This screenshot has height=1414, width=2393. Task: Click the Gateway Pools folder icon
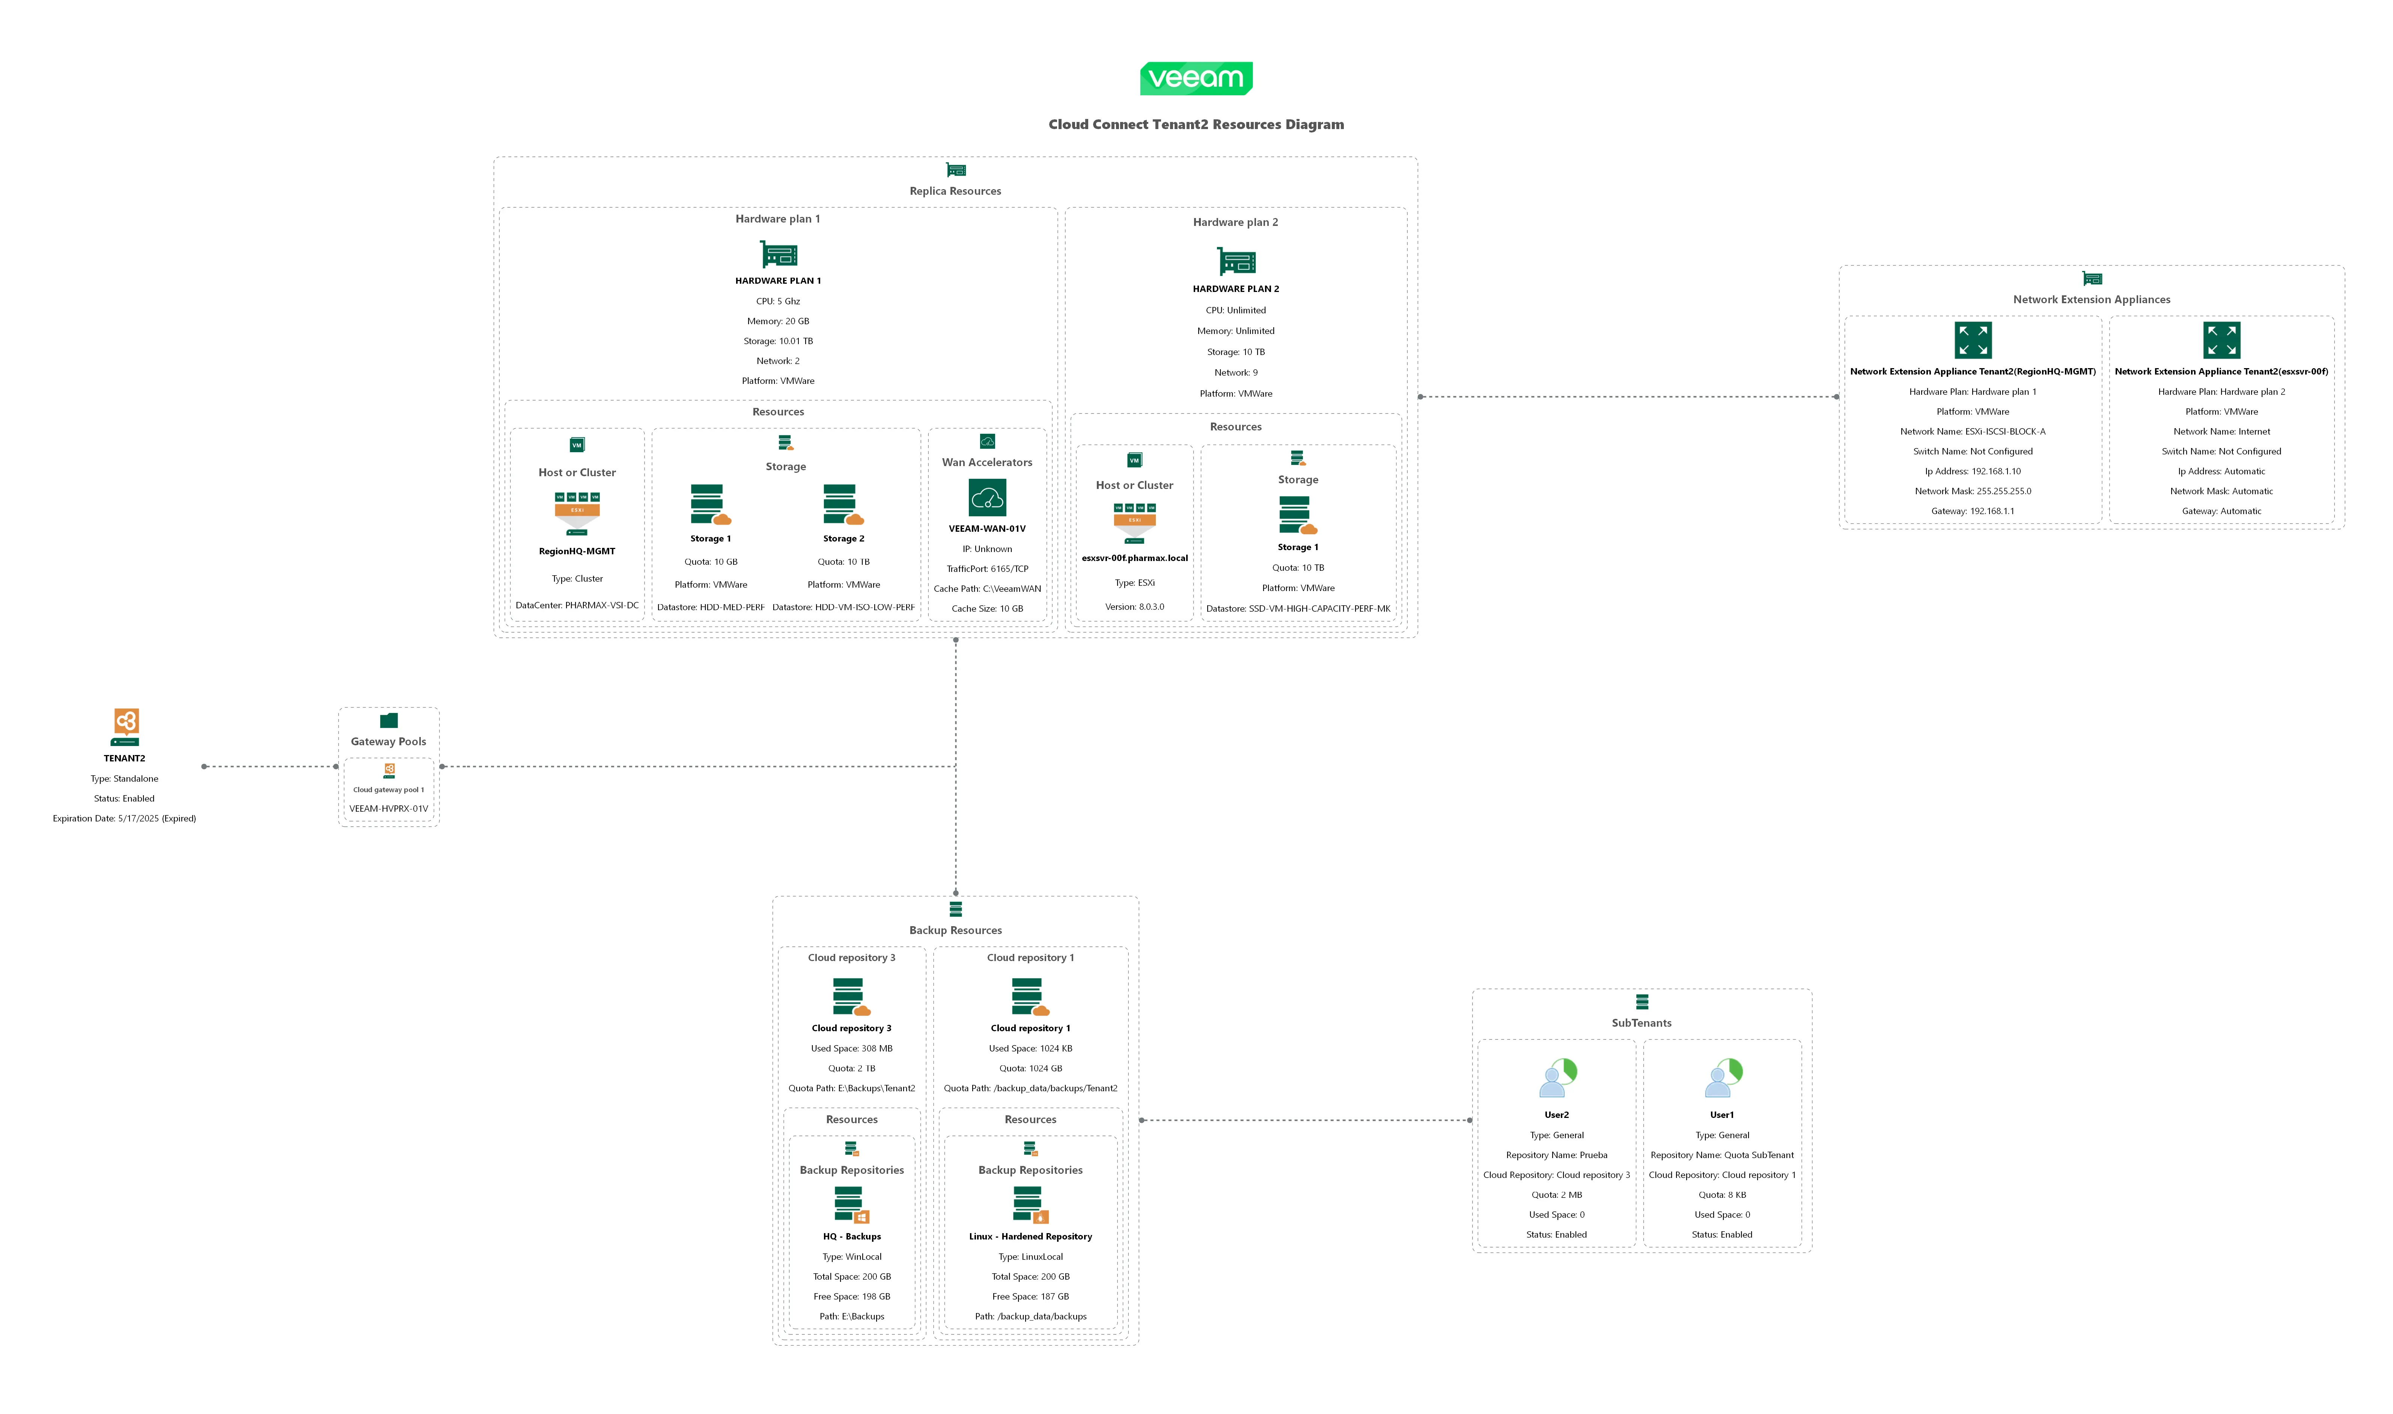(x=389, y=721)
